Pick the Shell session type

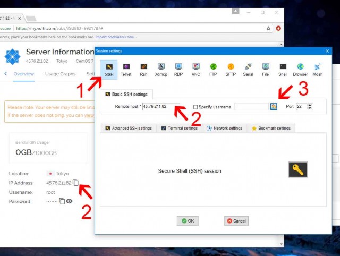283,70
